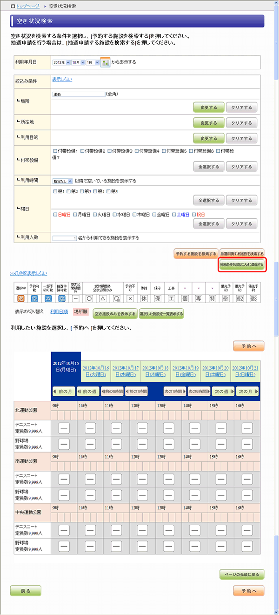Screen dimensions: 279x615
Task: Enable the 祝日 checkbox
Action: tap(194, 215)
